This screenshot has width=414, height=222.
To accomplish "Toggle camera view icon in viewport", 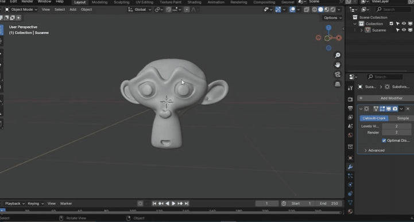I will pyautogui.click(x=338, y=75).
